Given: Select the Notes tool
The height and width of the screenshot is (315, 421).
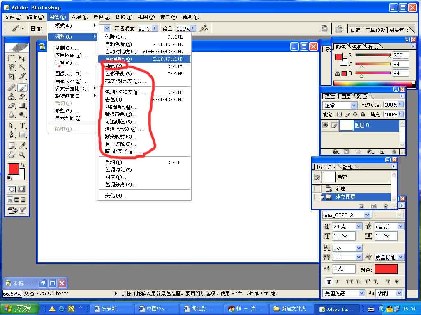Looking at the screenshot, I should tap(11, 146).
